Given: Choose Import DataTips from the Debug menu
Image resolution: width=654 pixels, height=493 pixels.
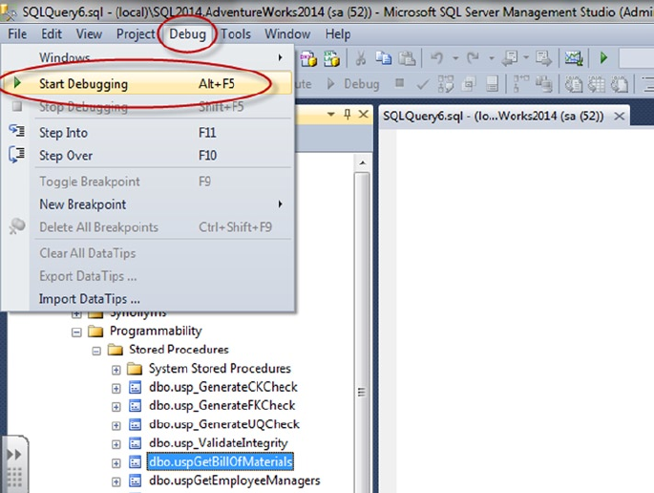Looking at the screenshot, I should (x=148, y=299).
